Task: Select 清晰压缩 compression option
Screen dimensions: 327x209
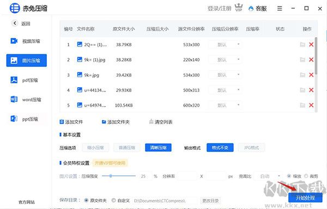Action: click(158, 147)
